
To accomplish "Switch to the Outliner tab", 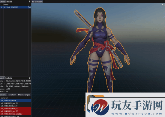I will 3,1.
